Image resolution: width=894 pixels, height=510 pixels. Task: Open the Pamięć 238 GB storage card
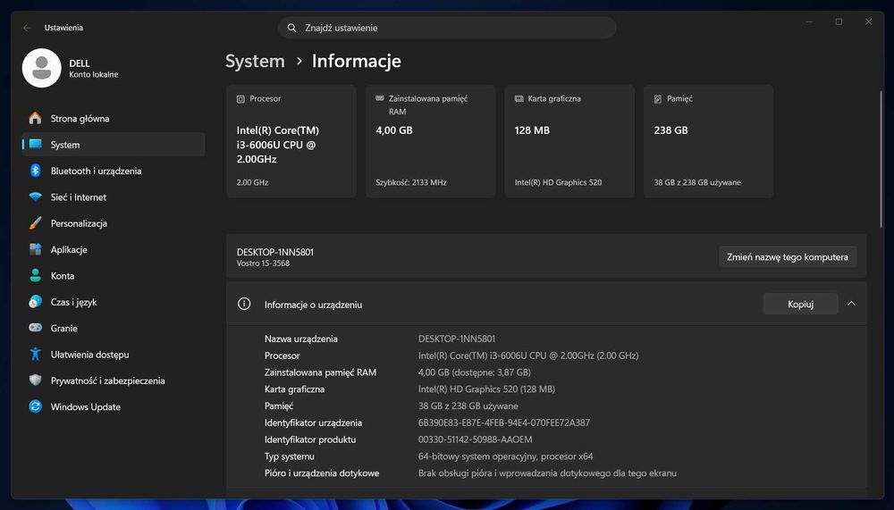[x=709, y=141]
